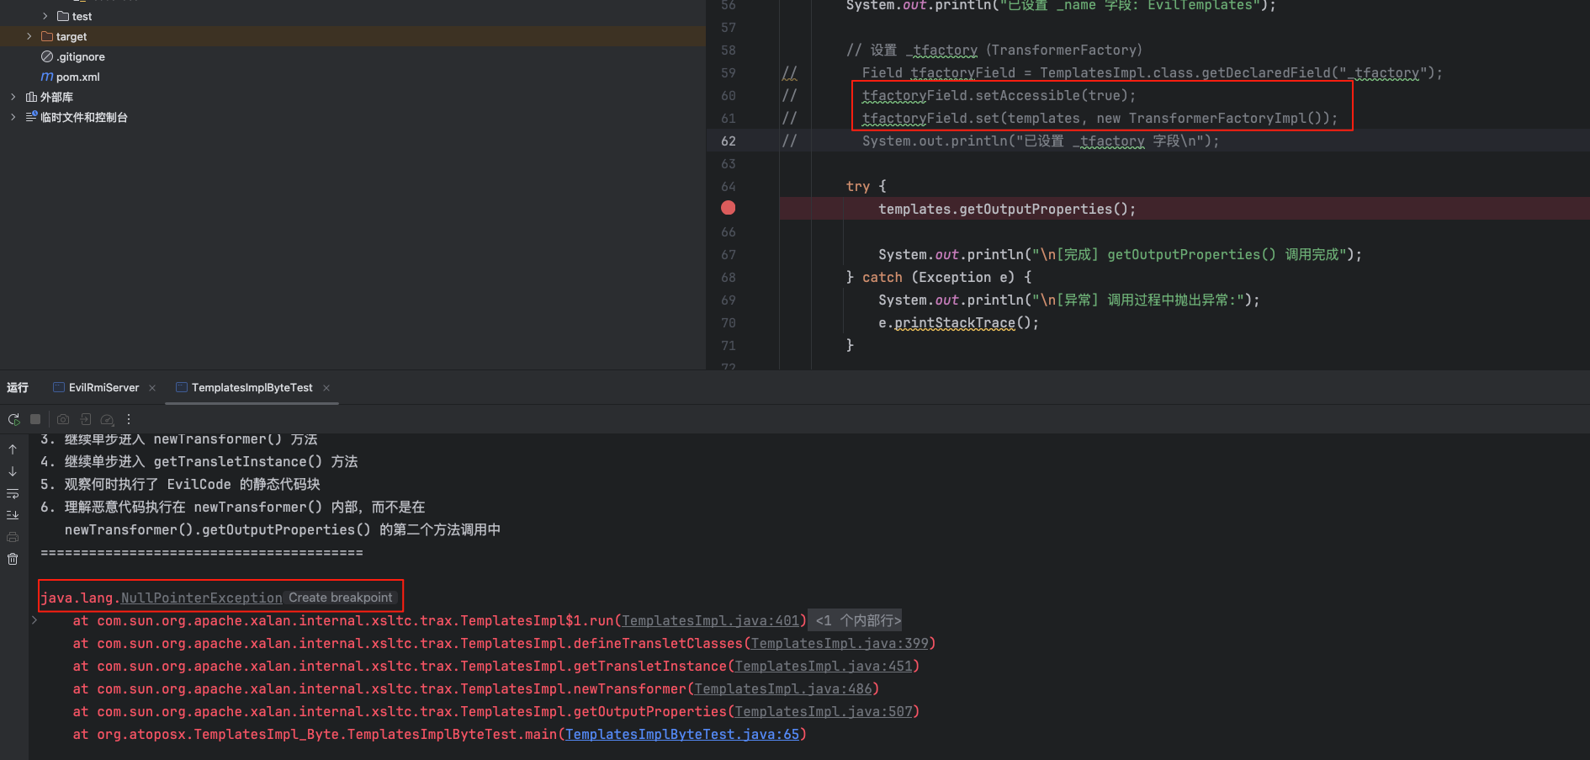Click the target folder icon
Viewport: 1590px width, 760px height.
47,36
